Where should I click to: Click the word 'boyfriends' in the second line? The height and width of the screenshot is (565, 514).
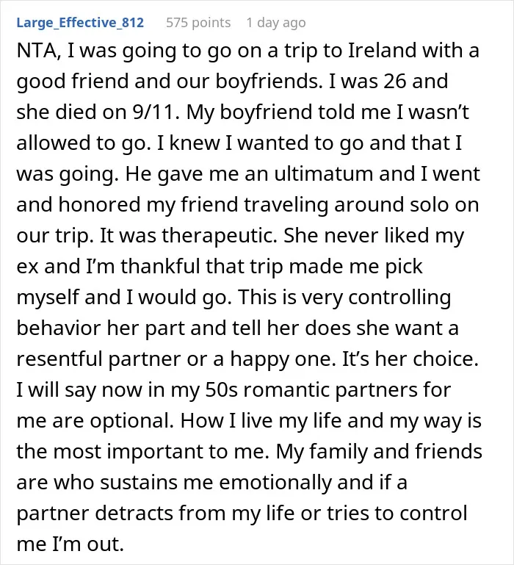(x=267, y=82)
